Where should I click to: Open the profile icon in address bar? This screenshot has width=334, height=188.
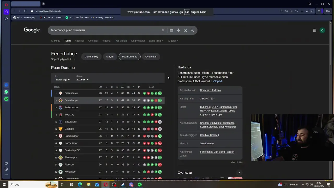pos(312,11)
